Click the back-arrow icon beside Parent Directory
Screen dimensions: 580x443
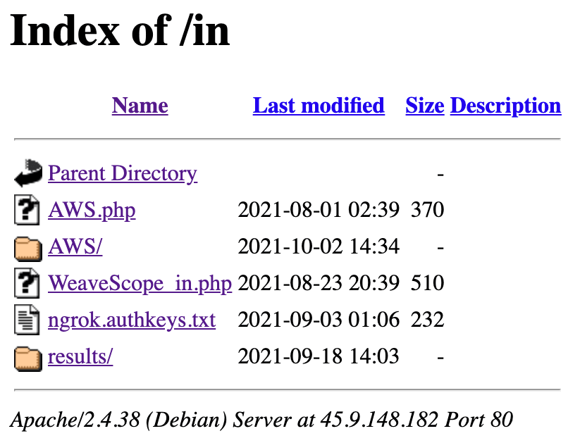(x=28, y=173)
